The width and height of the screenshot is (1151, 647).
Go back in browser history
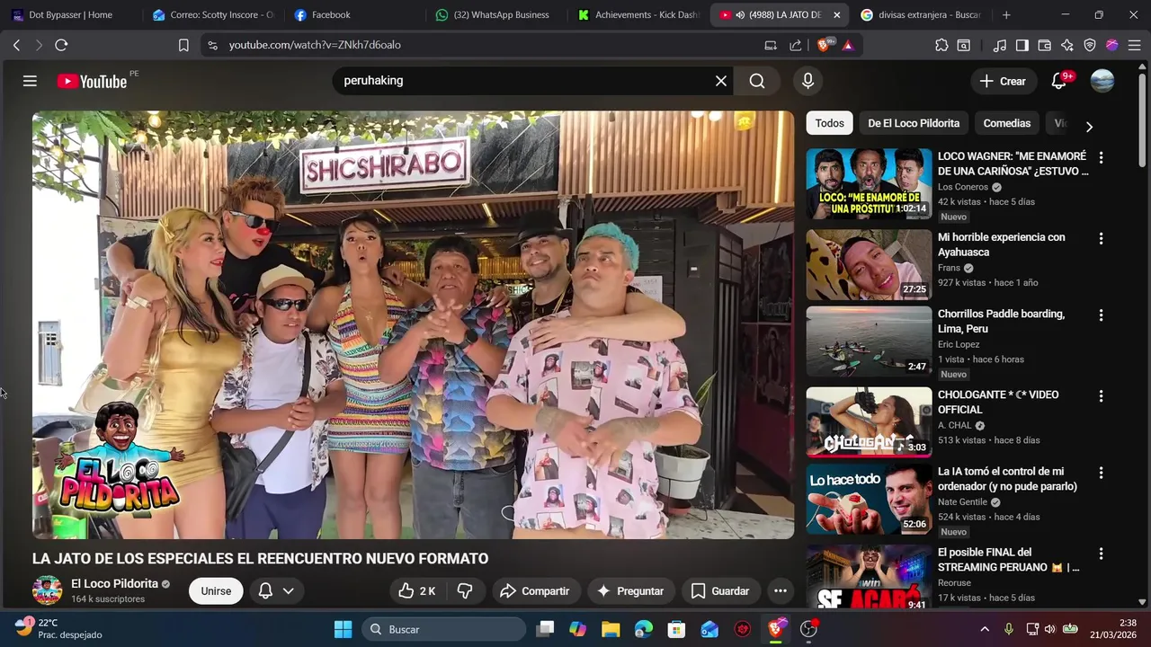click(x=16, y=45)
